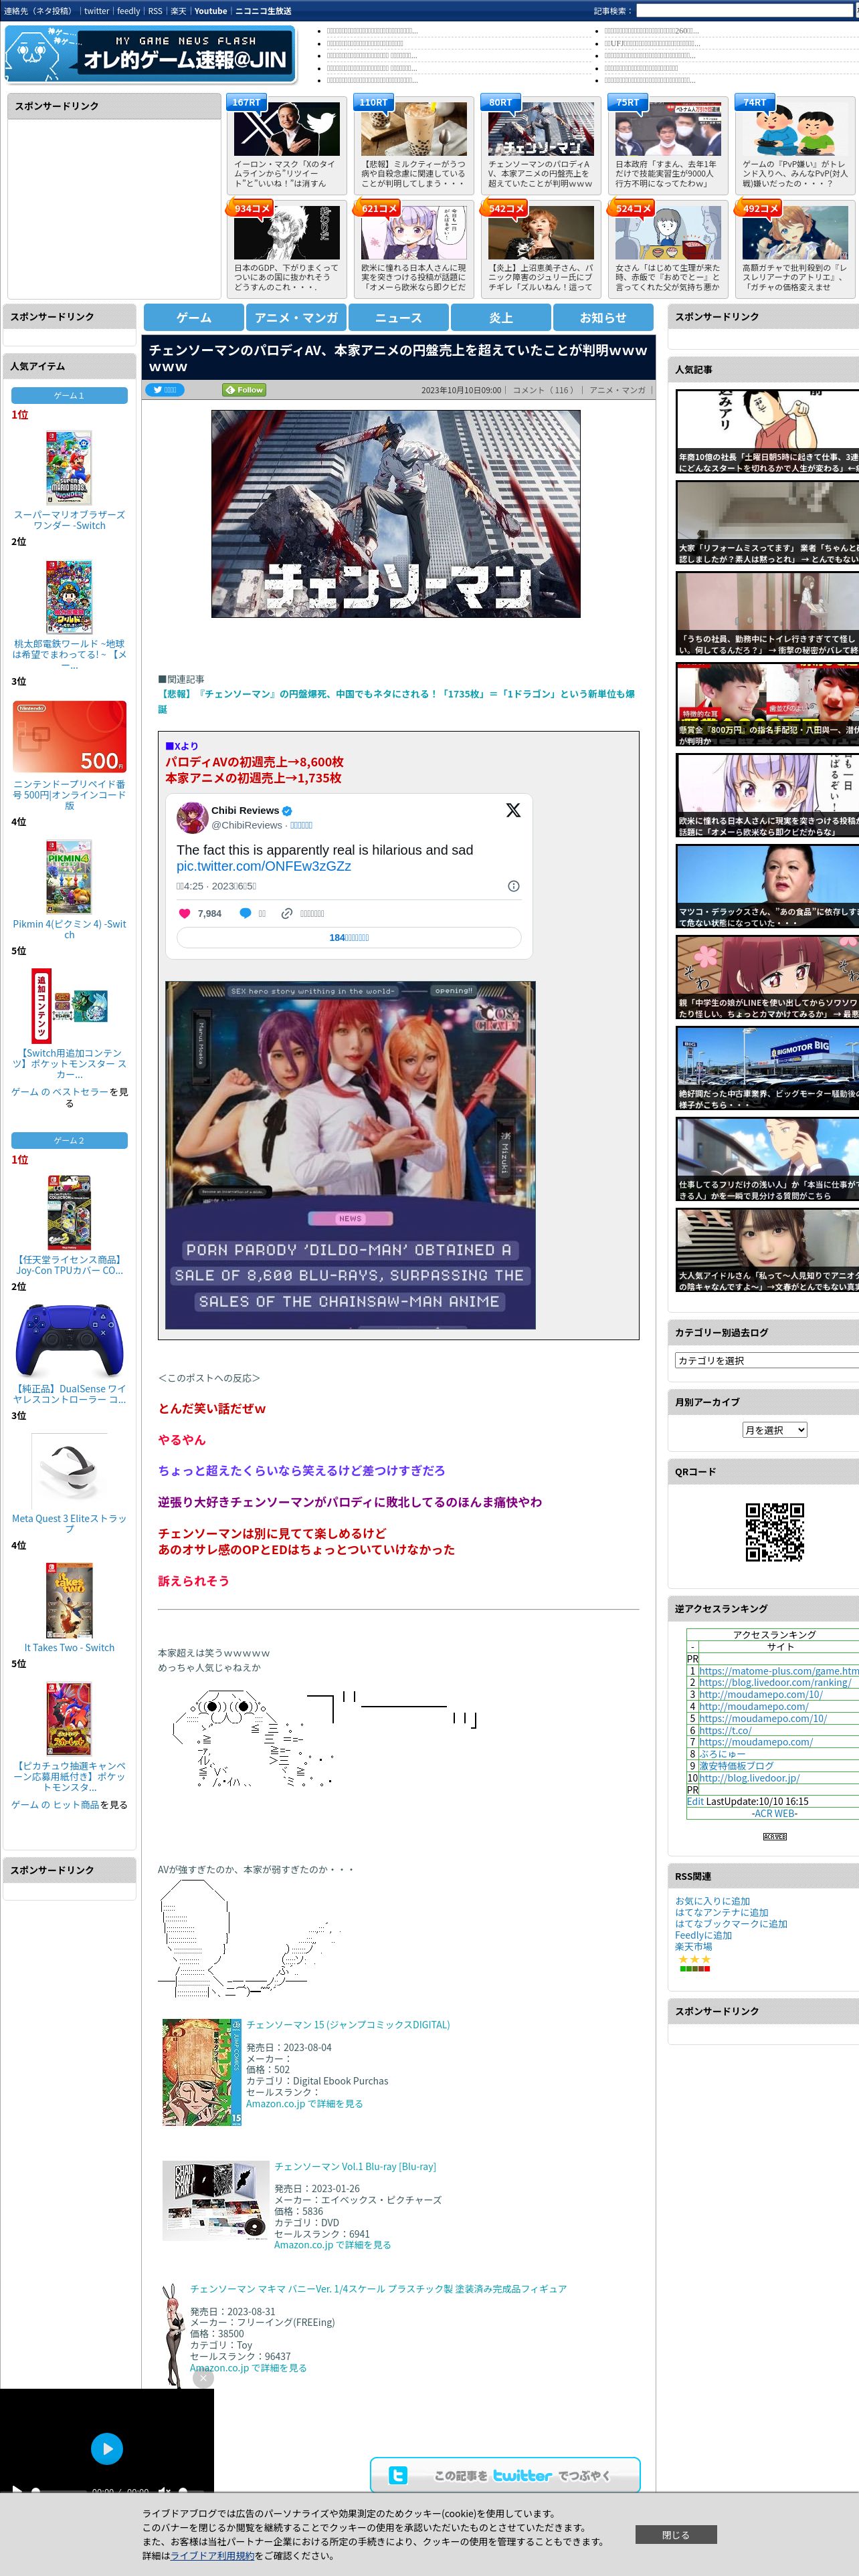Click Feedlyに追加 link
This screenshot has width=859, height=2576.
(x=703, y=1935)
